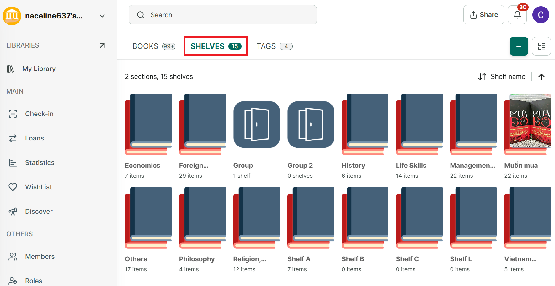Screen dimensions: 555x286
Task: Open the Group 2 section icon
Action: (311, 124)
